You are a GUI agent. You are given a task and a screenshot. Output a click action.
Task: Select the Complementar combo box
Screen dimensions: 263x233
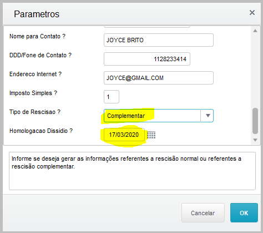159,116
